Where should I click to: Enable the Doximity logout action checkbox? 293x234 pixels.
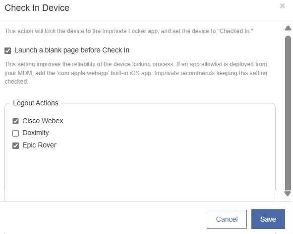point(15,133)
